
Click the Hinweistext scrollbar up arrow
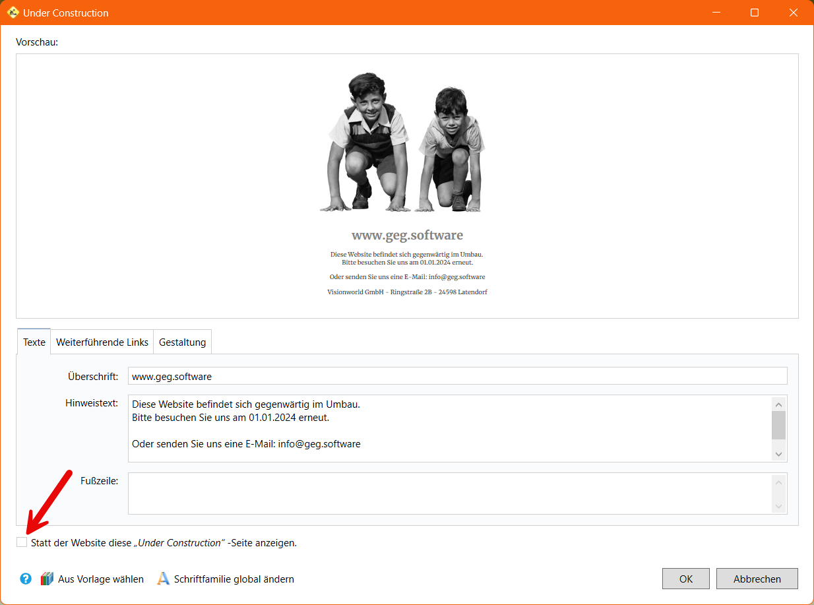click(779, 404)
